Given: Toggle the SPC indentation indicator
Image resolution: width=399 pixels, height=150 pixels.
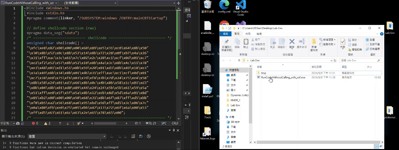Looking at the screenshot, I should click(164, 123).
